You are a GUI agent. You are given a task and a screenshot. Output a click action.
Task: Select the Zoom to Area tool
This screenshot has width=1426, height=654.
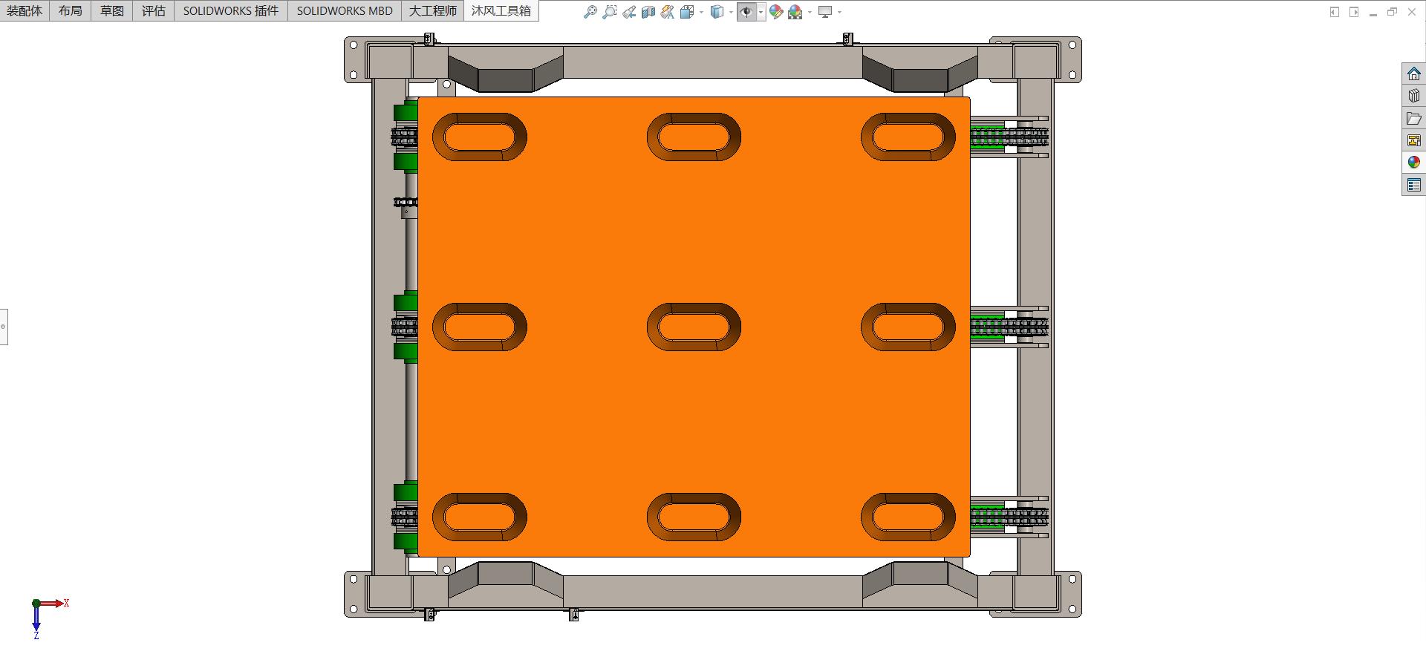(x=610, y=12)
